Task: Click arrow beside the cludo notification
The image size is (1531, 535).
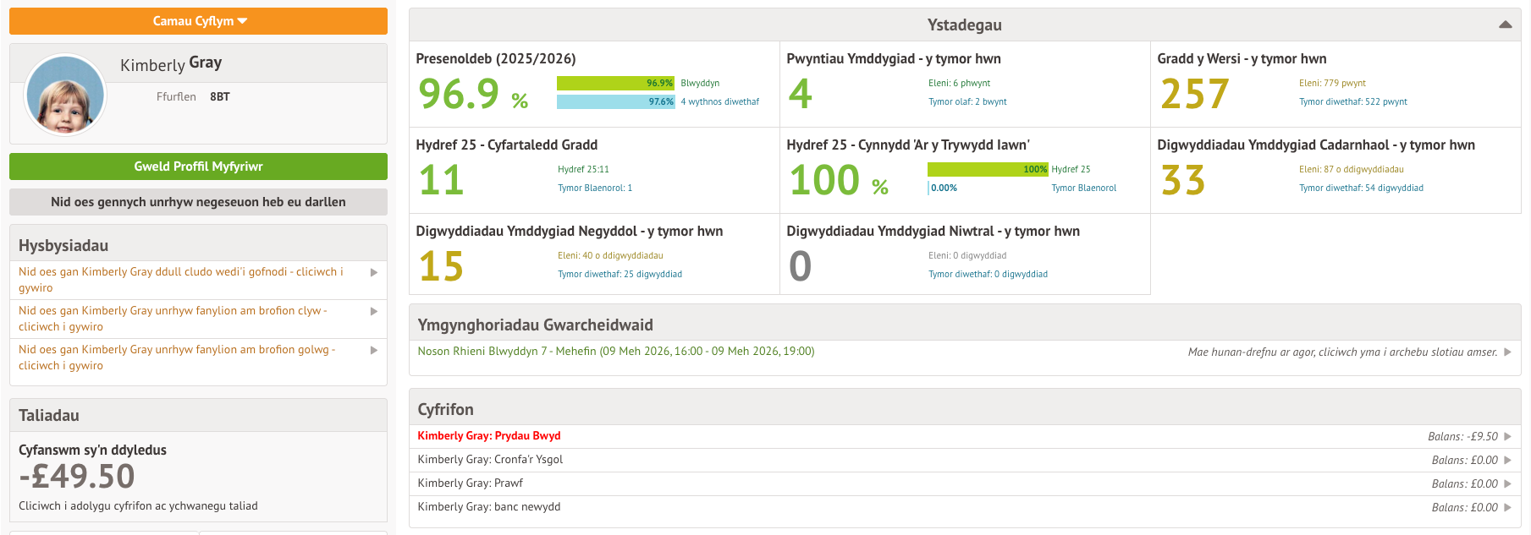Action: 374,272
